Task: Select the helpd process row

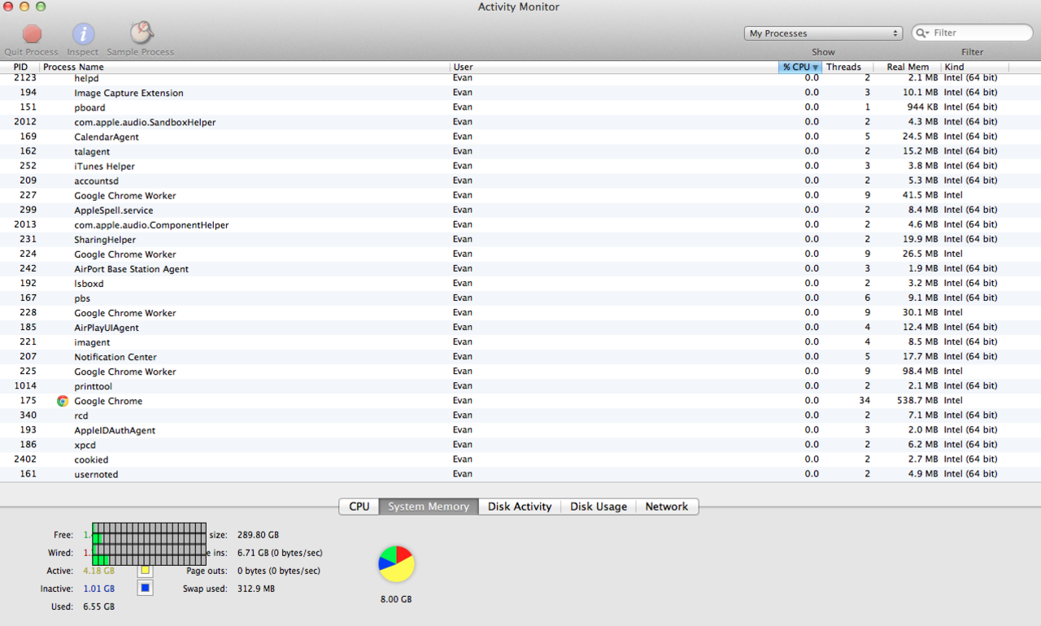Action: click(520, 78)
